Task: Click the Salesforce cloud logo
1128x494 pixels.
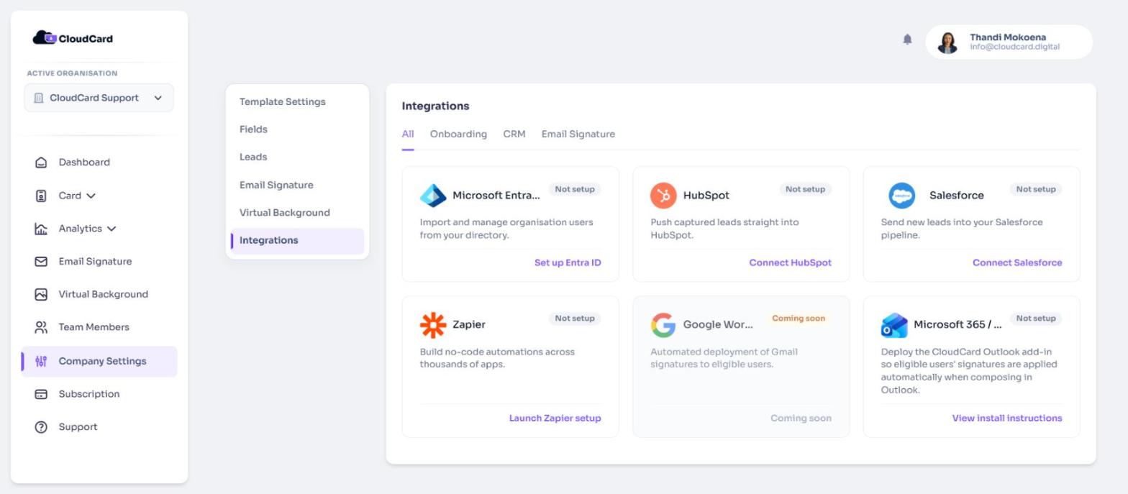Action: click(901, 196)
